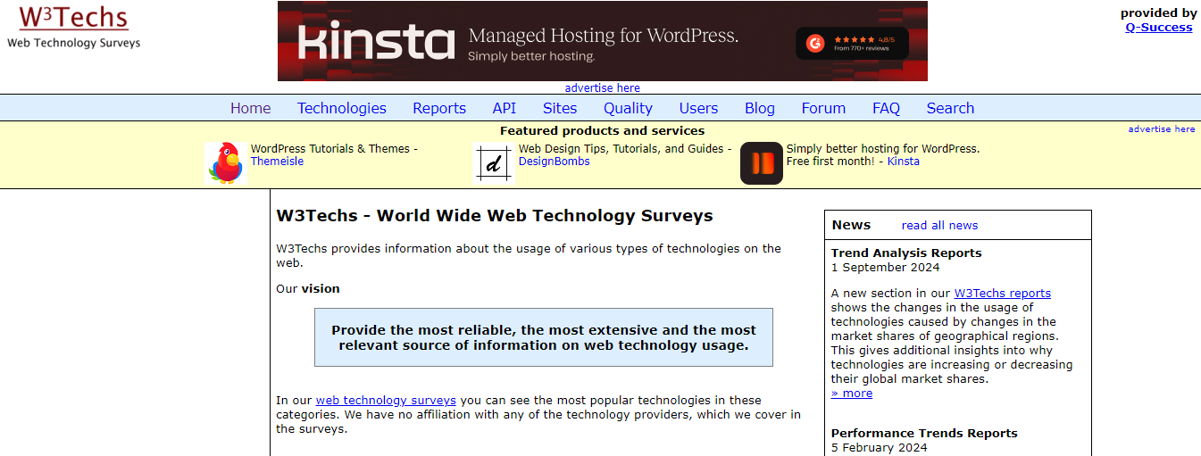
Task: Open the Sites menu item
Action: (x=560, y=108)
